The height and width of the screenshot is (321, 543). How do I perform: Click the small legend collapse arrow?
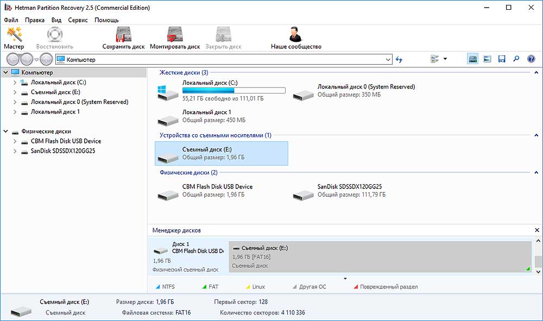[345, 279]
